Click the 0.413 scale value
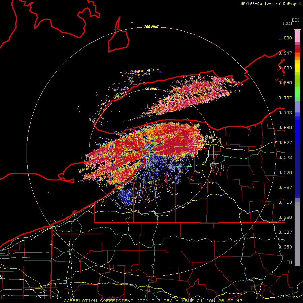 coord(285,202)
